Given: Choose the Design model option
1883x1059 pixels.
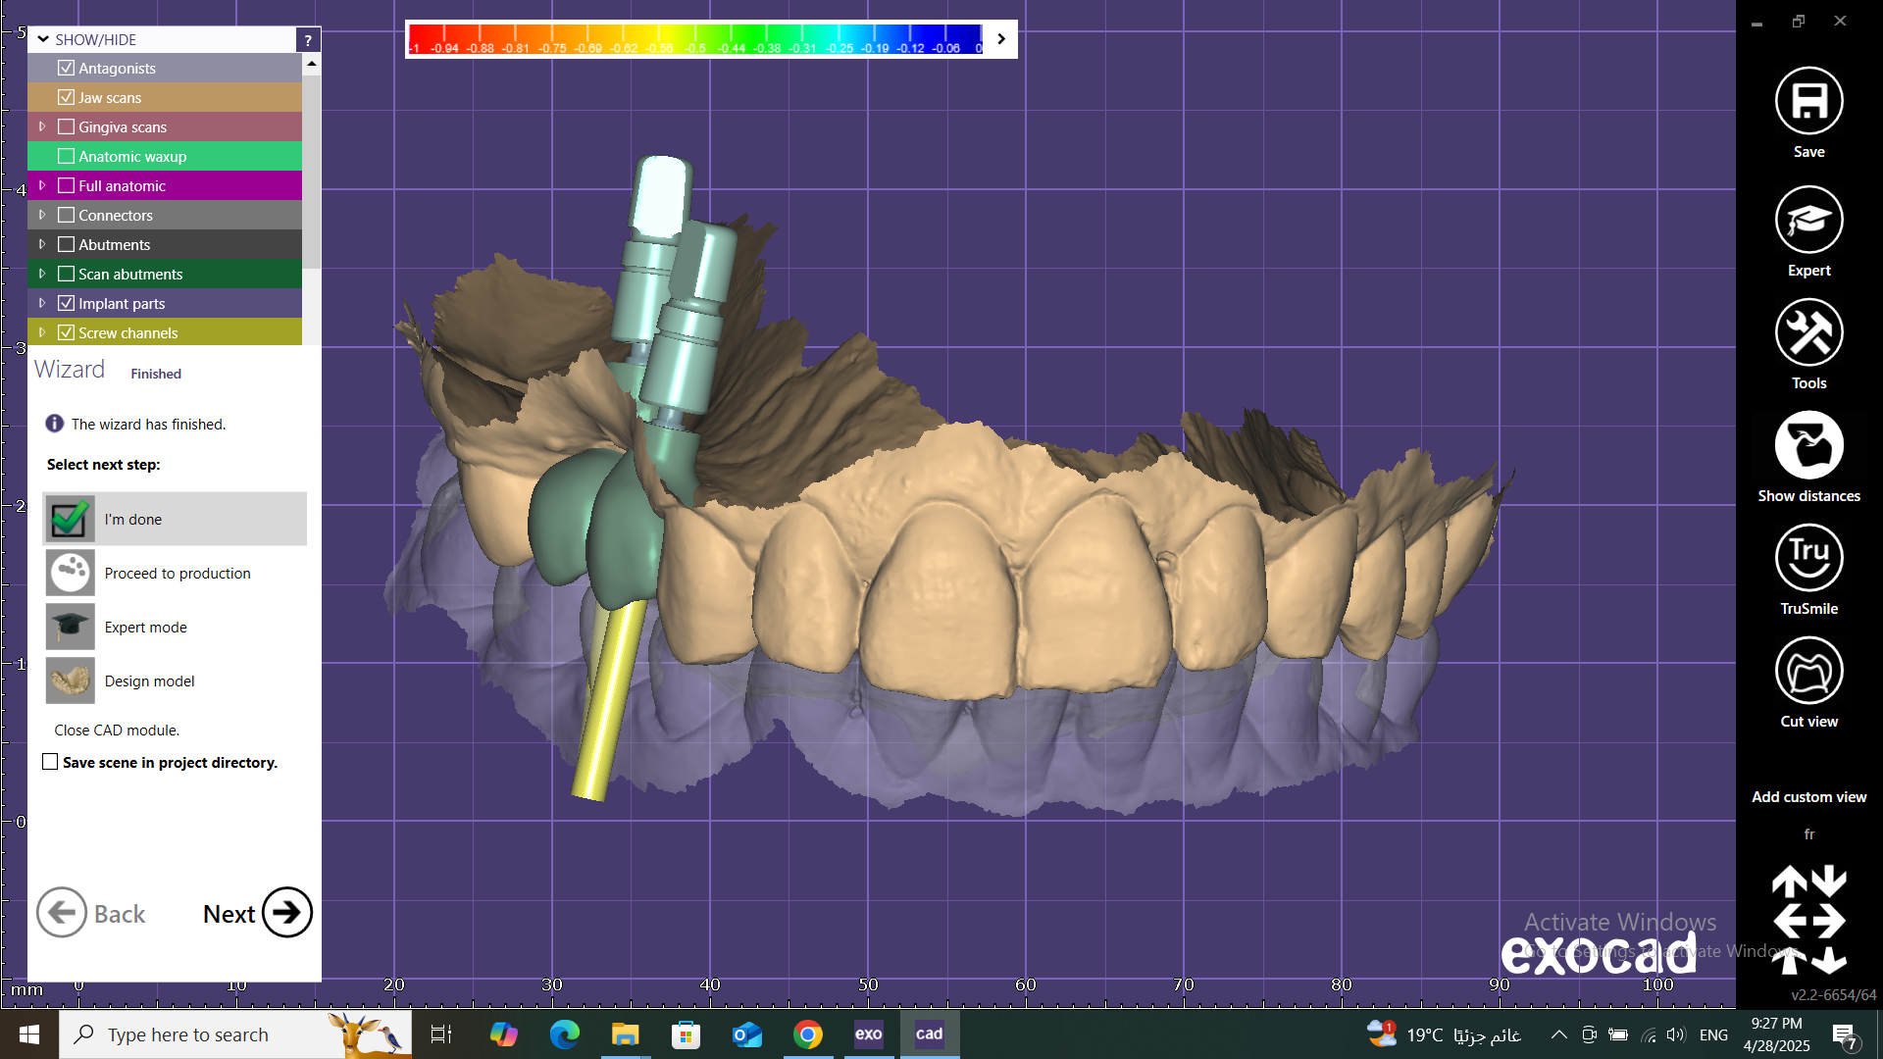Looking at the screenshot, I should click(149, 681).
